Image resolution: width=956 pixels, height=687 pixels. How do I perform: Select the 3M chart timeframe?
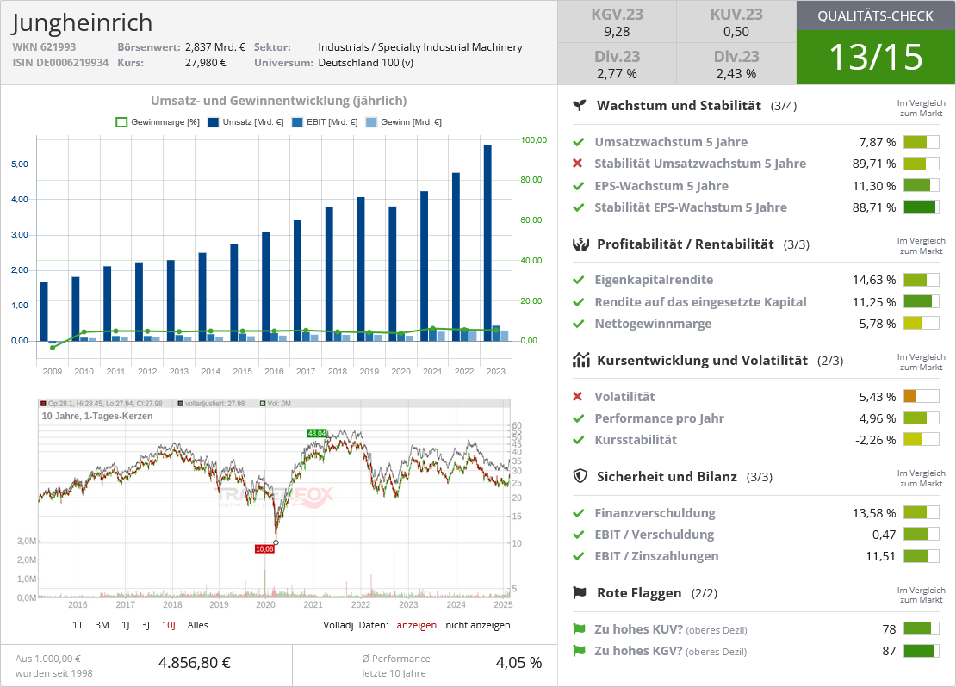coord(102,625)
